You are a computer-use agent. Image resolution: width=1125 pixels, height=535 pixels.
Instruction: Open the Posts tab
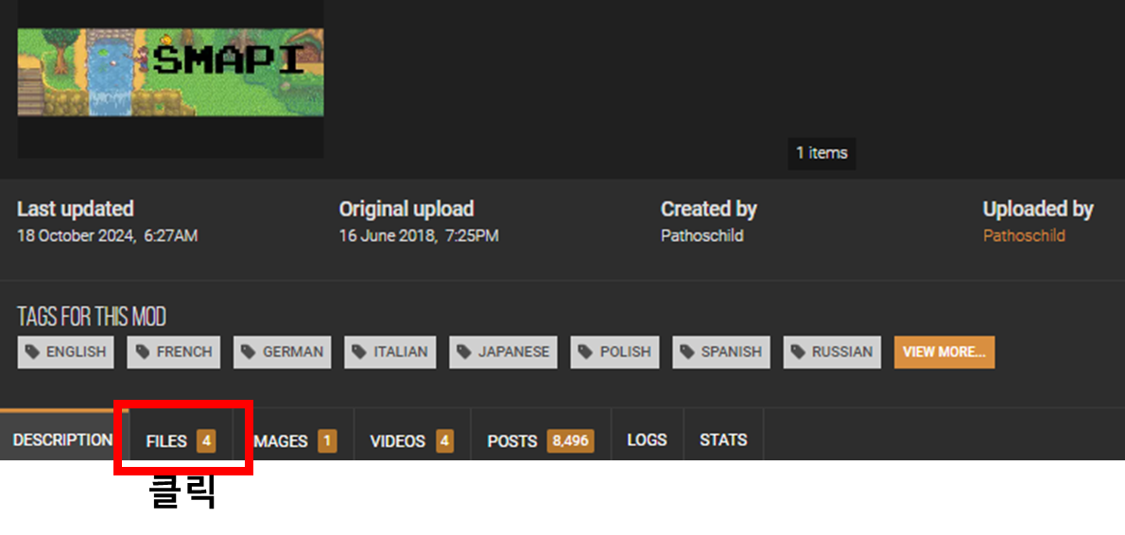click(541, 440)
